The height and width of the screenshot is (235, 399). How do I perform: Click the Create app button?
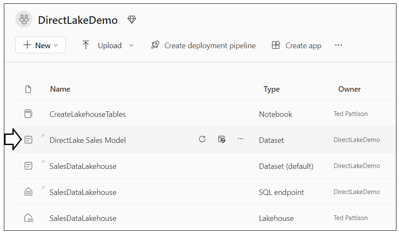(296, 45)
